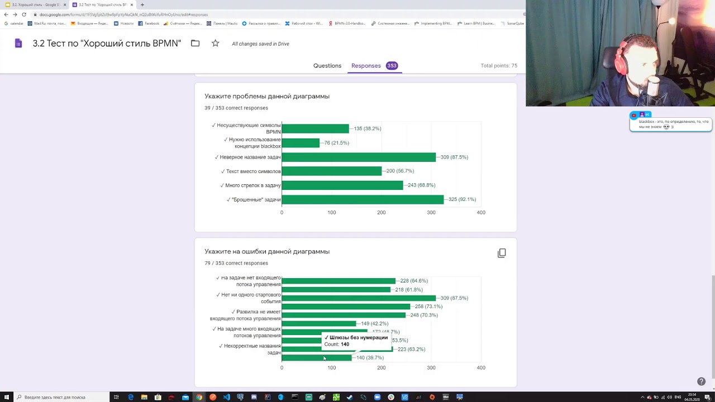Open Visual Studio Code from the taskbar
Image resolution: width=715 pixels, height=402 pixels.
point(226,397)
